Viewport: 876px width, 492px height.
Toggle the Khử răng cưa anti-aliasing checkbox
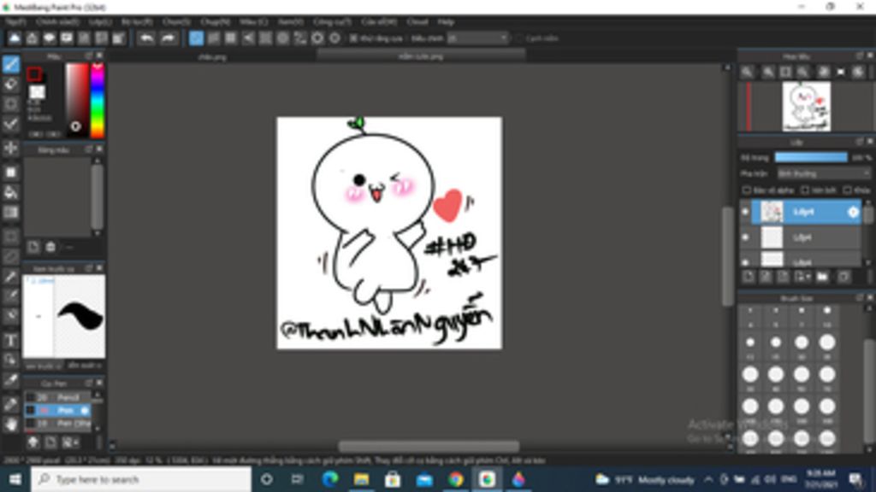pos(353,38)
